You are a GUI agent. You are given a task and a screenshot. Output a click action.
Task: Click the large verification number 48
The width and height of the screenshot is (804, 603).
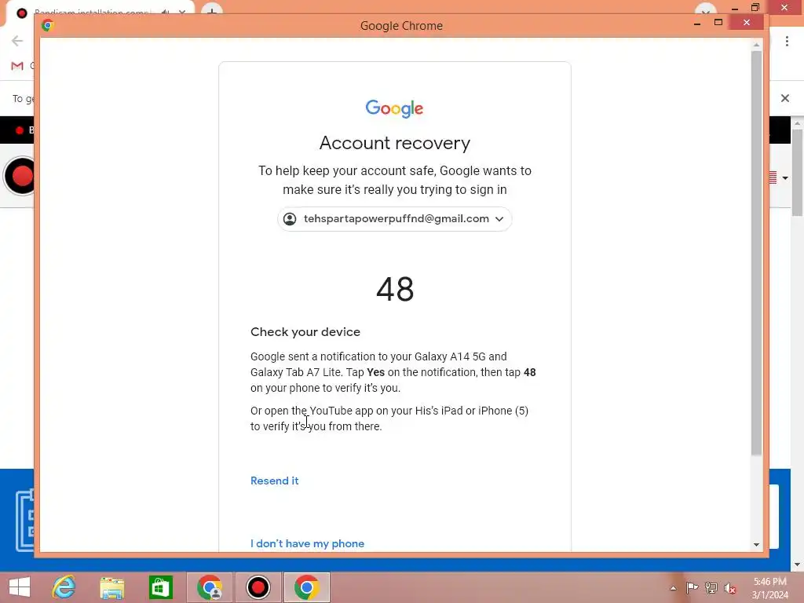395,289
